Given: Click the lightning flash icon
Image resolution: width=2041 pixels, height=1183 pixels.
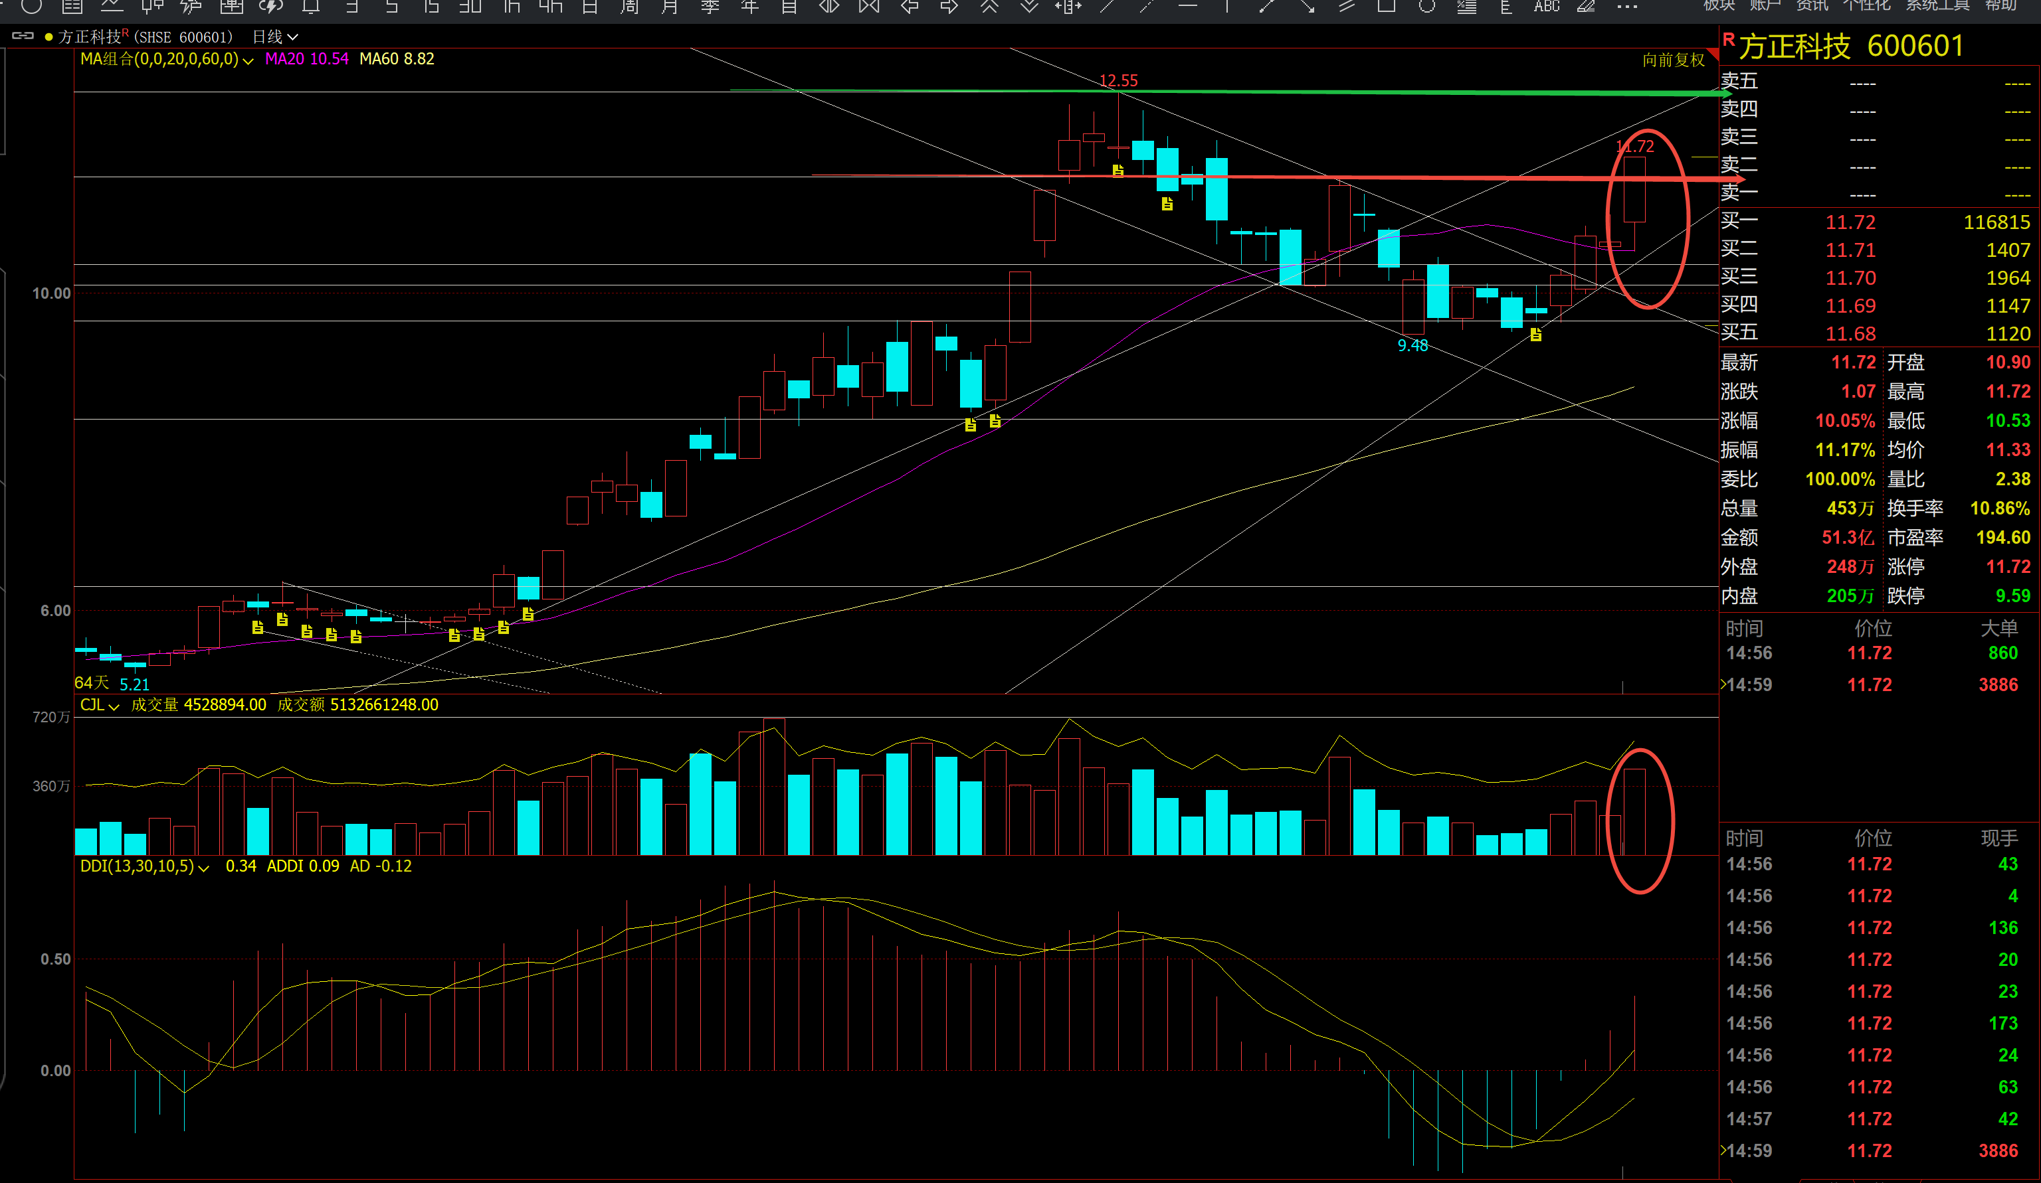Looking at the screenshot, I should (x=270, y=7).
